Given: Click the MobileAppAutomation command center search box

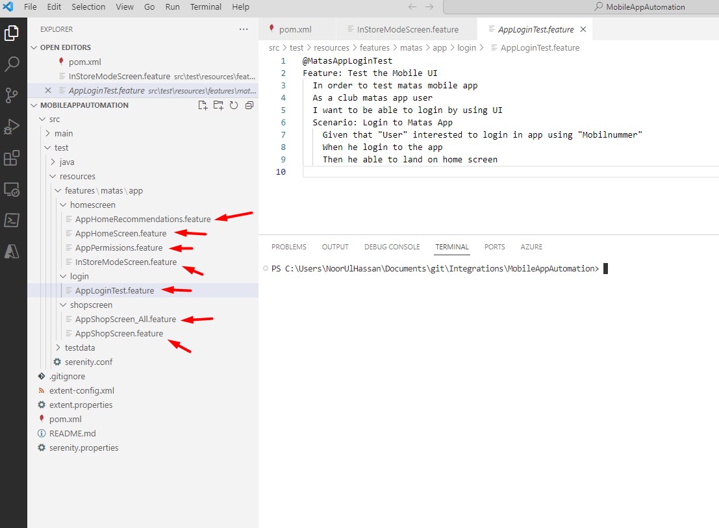Looking at the screenshot, I should click(x=581, y=7).
